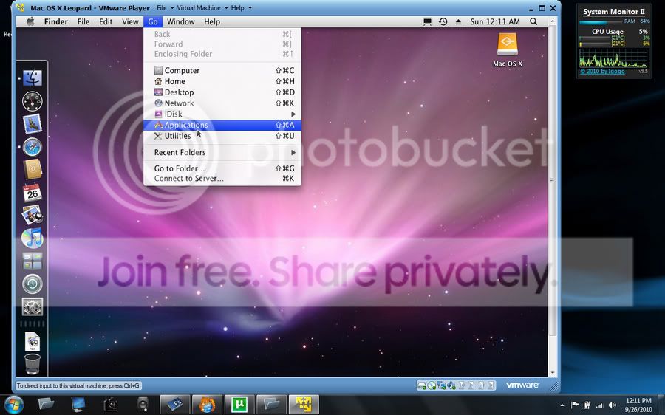Click the network signal tray icon
This screenshot has width=665, height=415.
pos(599,405)
